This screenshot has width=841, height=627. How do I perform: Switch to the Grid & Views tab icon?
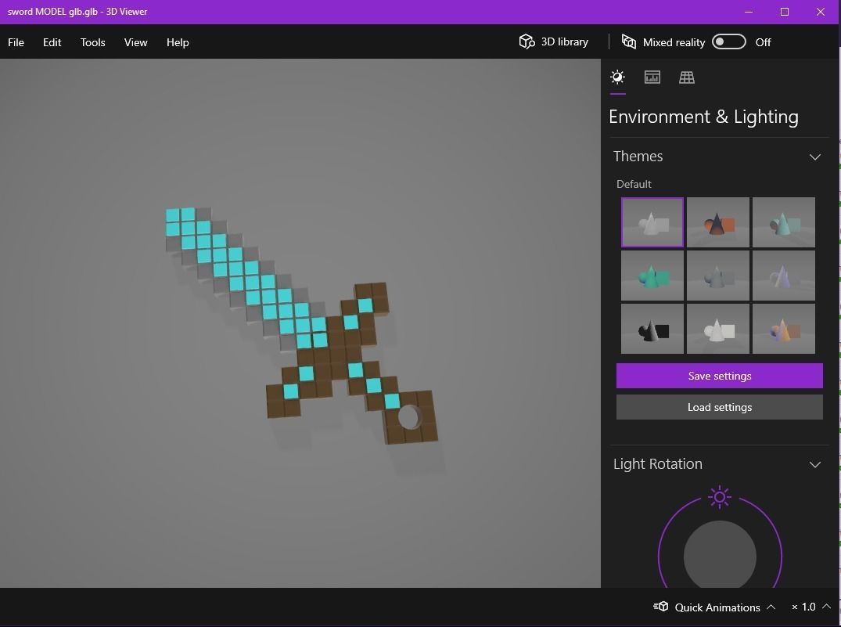(687, 77)
